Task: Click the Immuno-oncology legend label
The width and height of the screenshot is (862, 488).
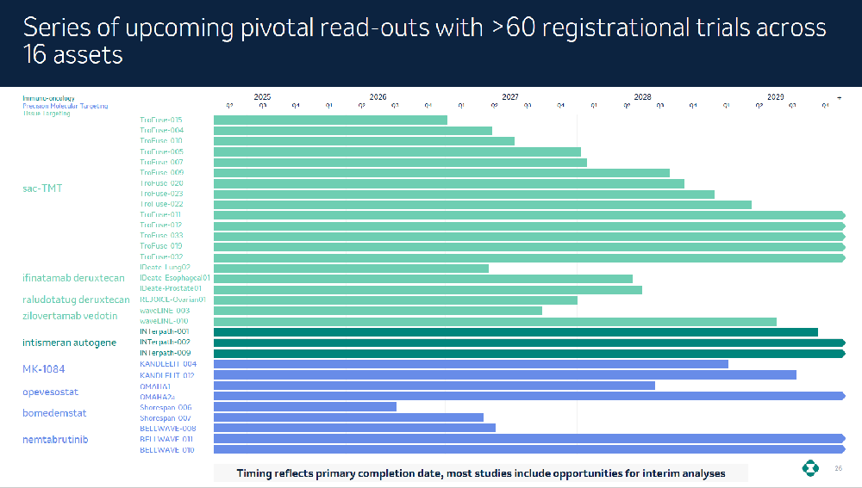Action: pyautogui.click(x=50, y=98)
